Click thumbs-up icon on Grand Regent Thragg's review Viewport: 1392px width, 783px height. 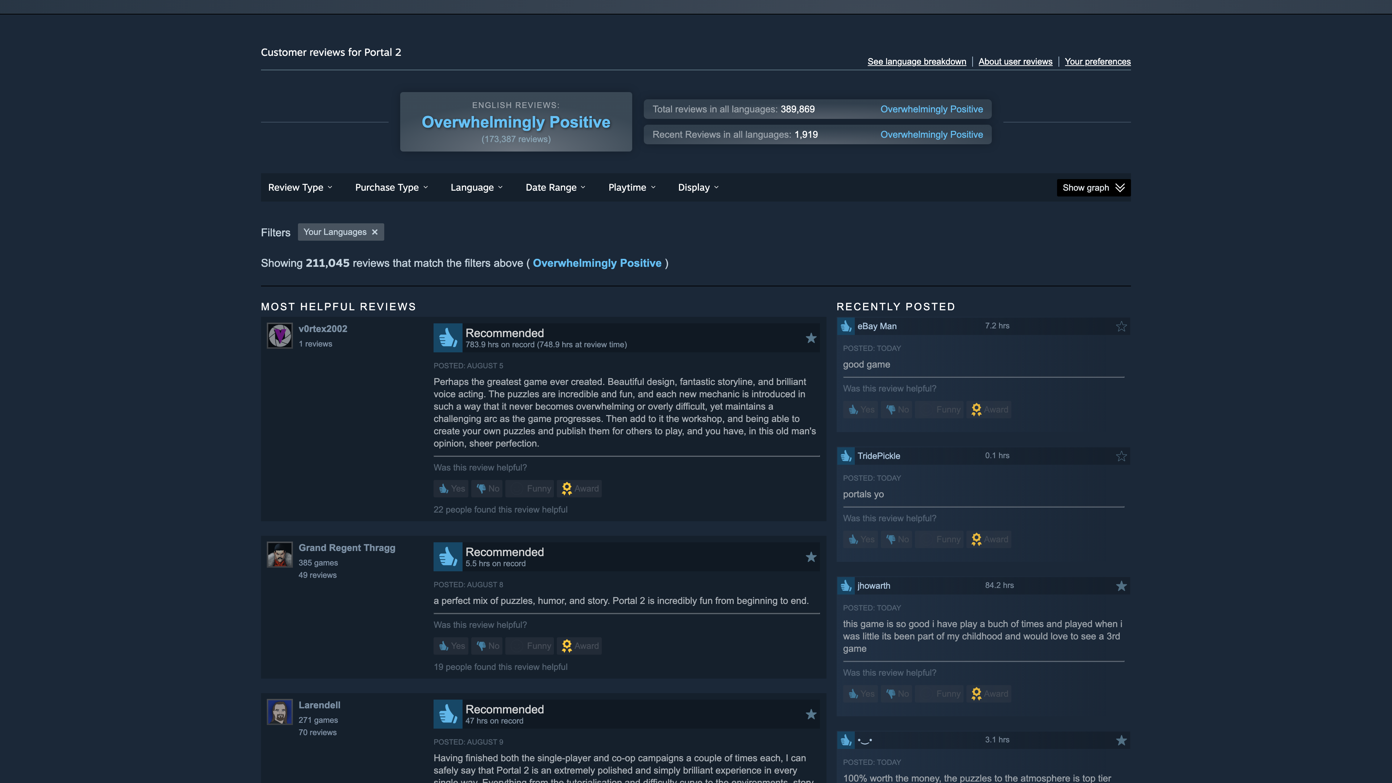(447, 556)
